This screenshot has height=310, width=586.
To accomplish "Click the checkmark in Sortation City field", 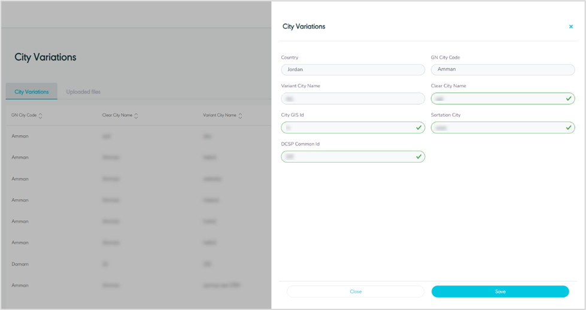I will click(x=568, y=127).
